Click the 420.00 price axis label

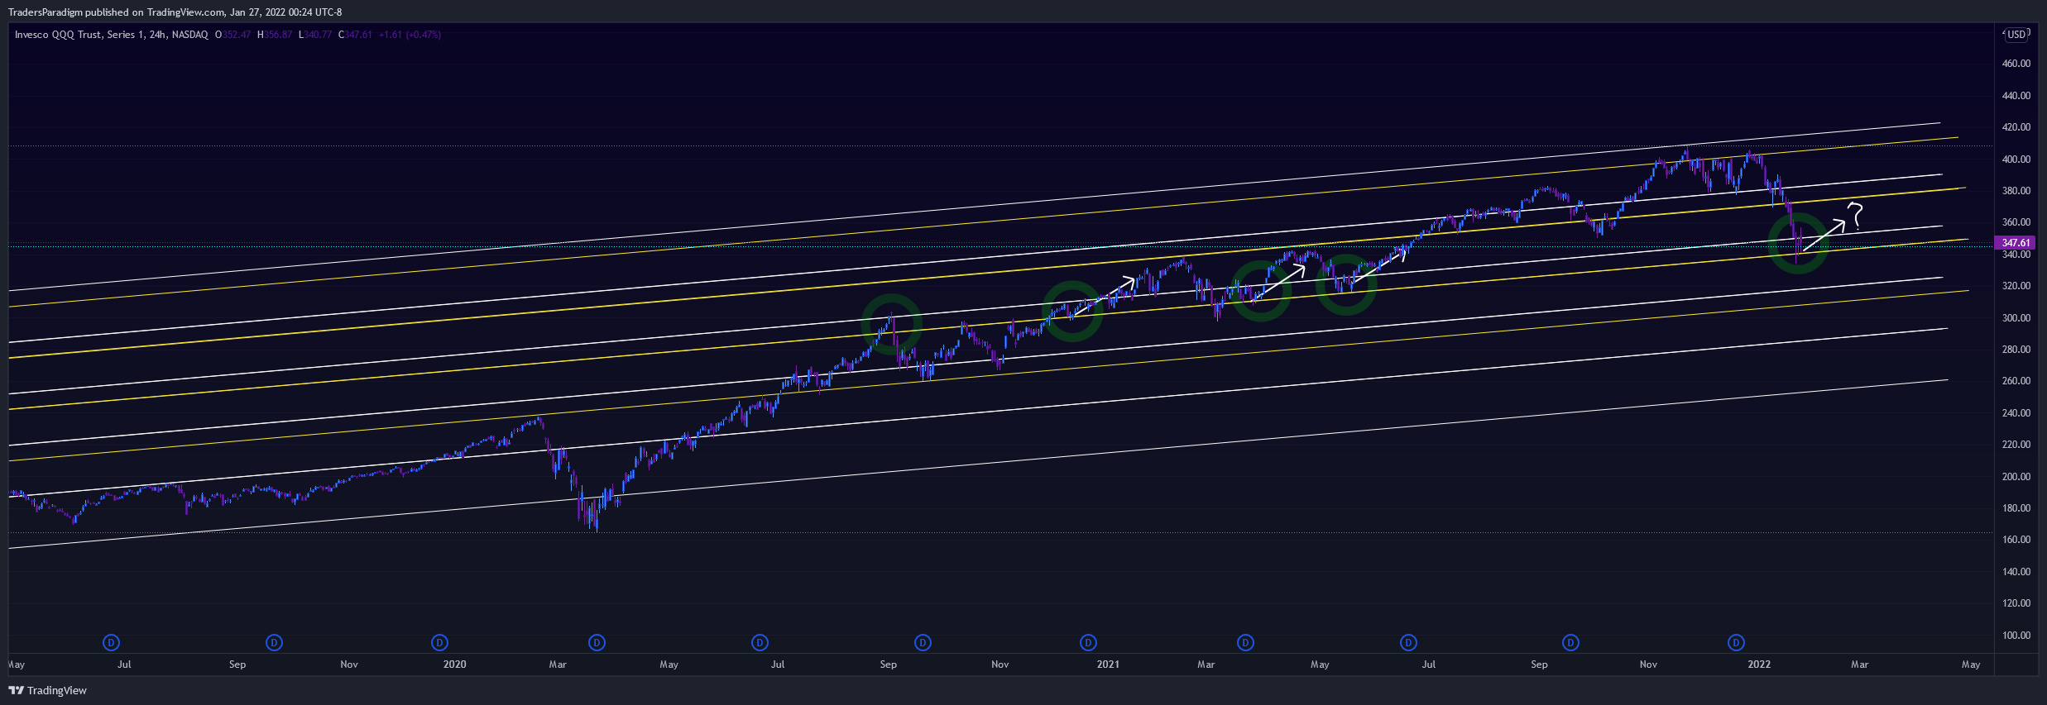coord(2016,127)
